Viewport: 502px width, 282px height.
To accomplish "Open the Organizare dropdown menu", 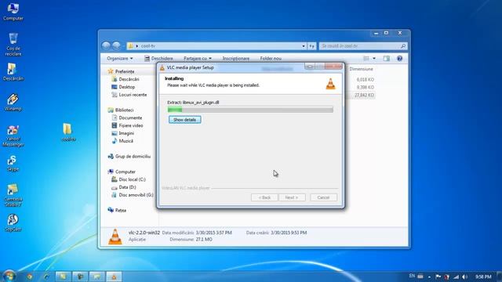I will tap(120, 59).
